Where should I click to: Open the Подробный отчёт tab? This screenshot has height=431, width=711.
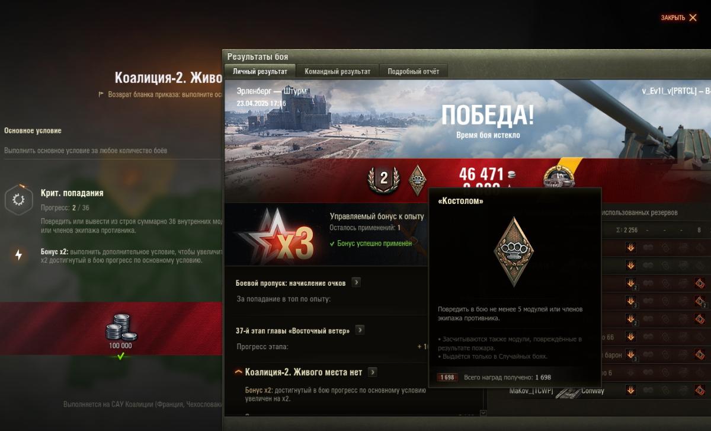[x=414, y=71]
